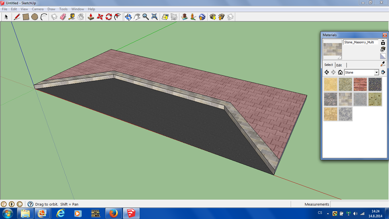This screenshot has width=389, height=219.
Task: Click the Zoom Extents tool
Action: point(154,17)
